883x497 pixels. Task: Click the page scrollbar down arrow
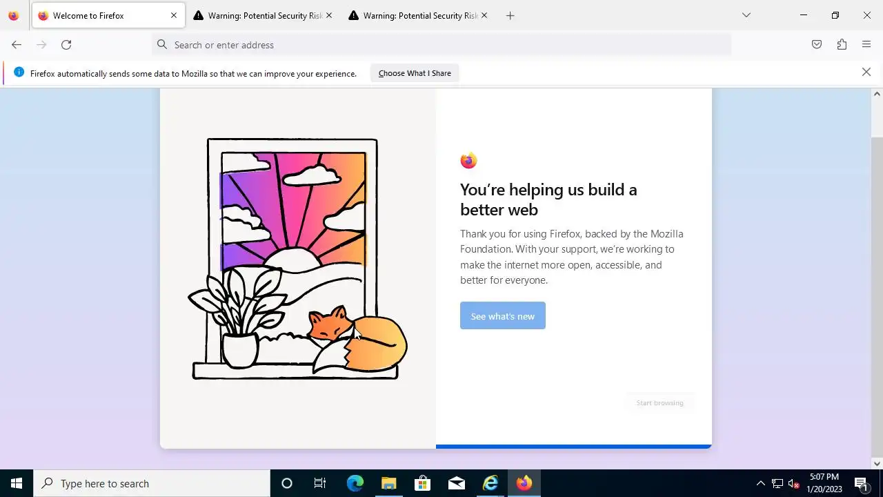pyautogui.click(x=877, y=463)
